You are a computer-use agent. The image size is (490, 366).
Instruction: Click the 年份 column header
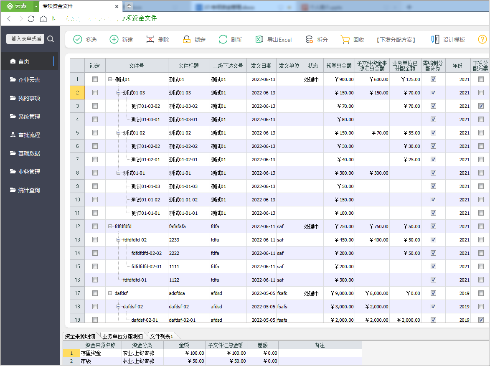coord(458,66)
